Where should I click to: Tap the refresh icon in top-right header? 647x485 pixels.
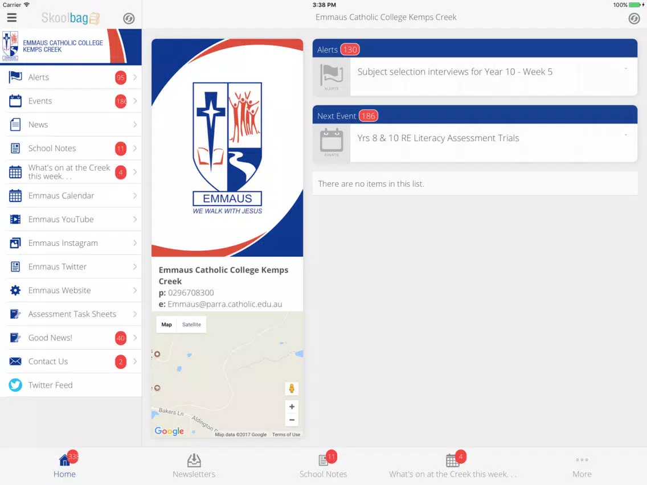634,19
